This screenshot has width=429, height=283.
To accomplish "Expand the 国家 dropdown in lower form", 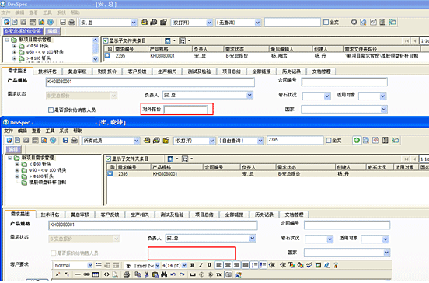I will pos(386,252).
